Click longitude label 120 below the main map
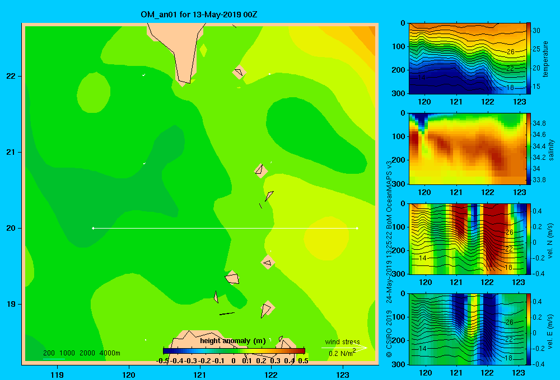 click(129, 374)
